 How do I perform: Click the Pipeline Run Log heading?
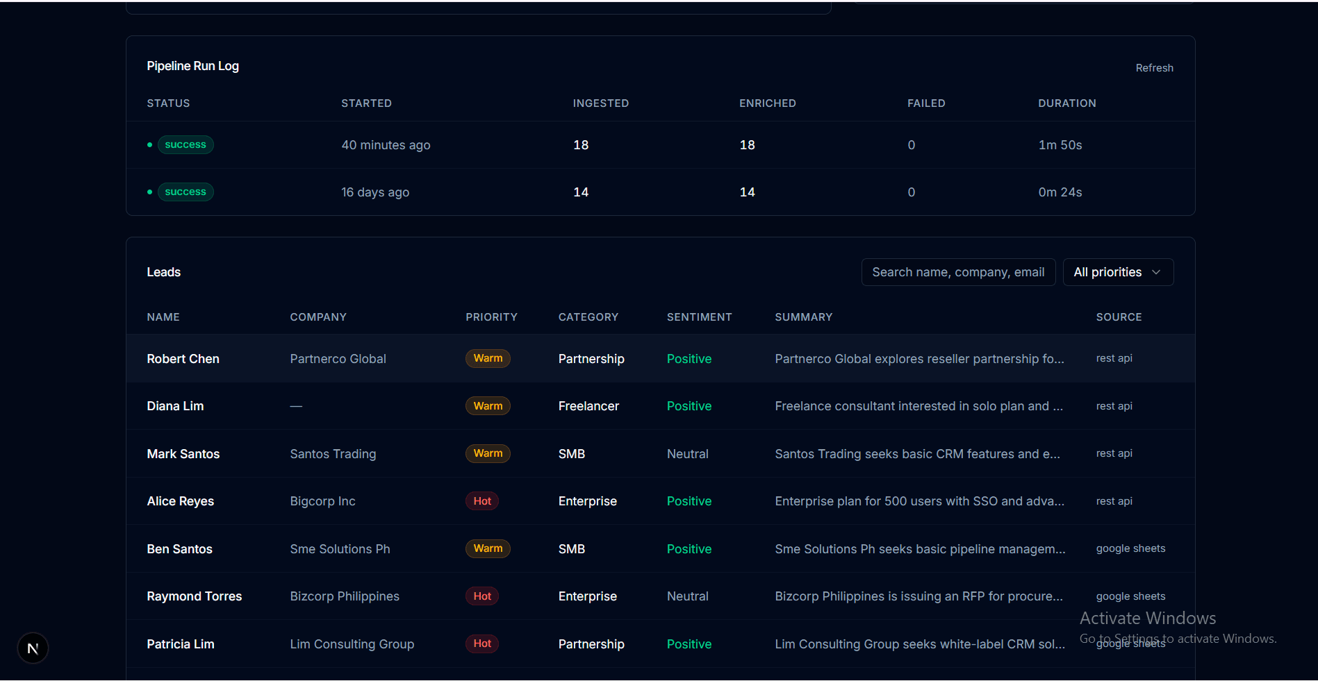pyautogui.click(x=192, y=66)
